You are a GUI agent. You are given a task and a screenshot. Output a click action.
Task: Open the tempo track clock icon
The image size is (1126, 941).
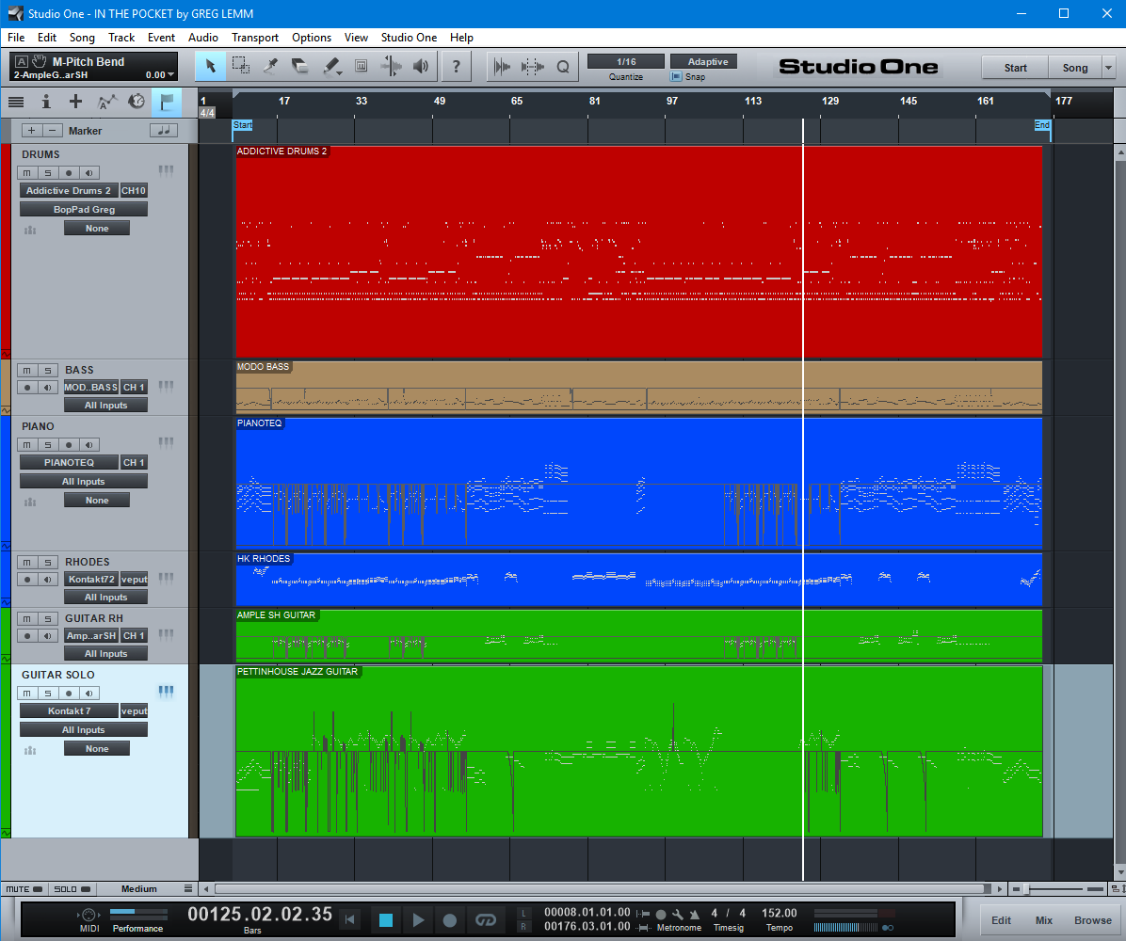[137, 102]
